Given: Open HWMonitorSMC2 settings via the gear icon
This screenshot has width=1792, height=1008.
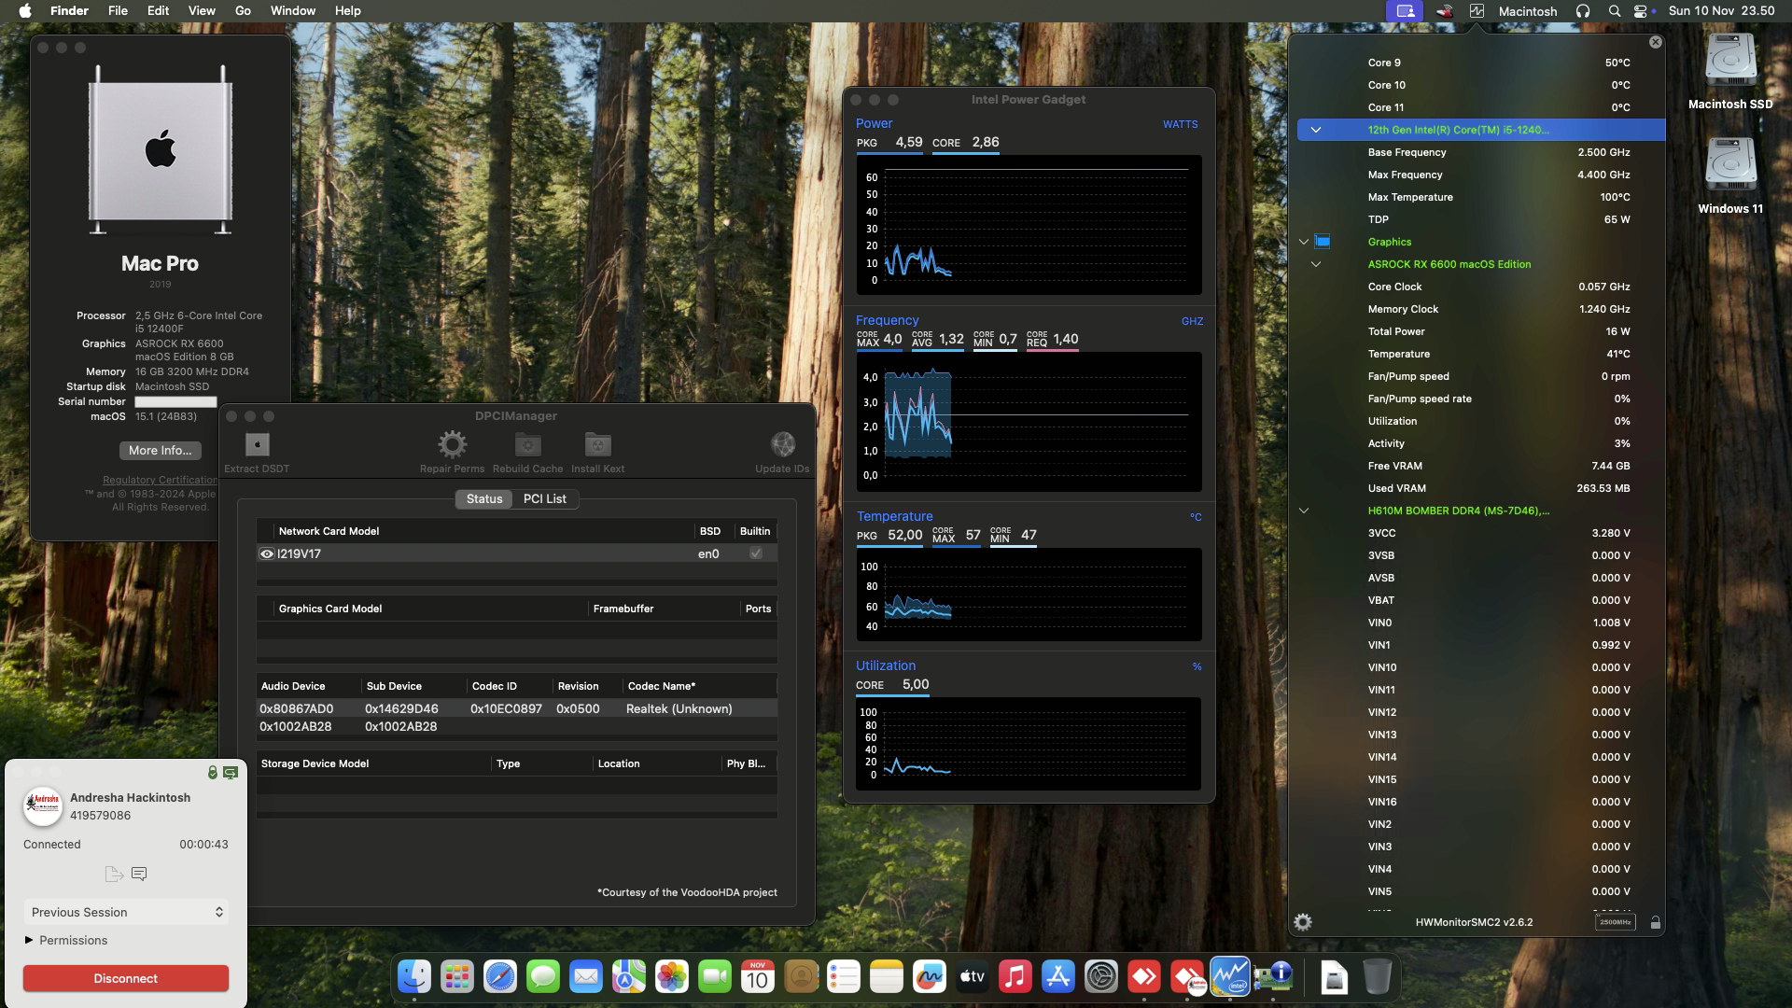Looking at the screenshot, I should pos(1303,922).
